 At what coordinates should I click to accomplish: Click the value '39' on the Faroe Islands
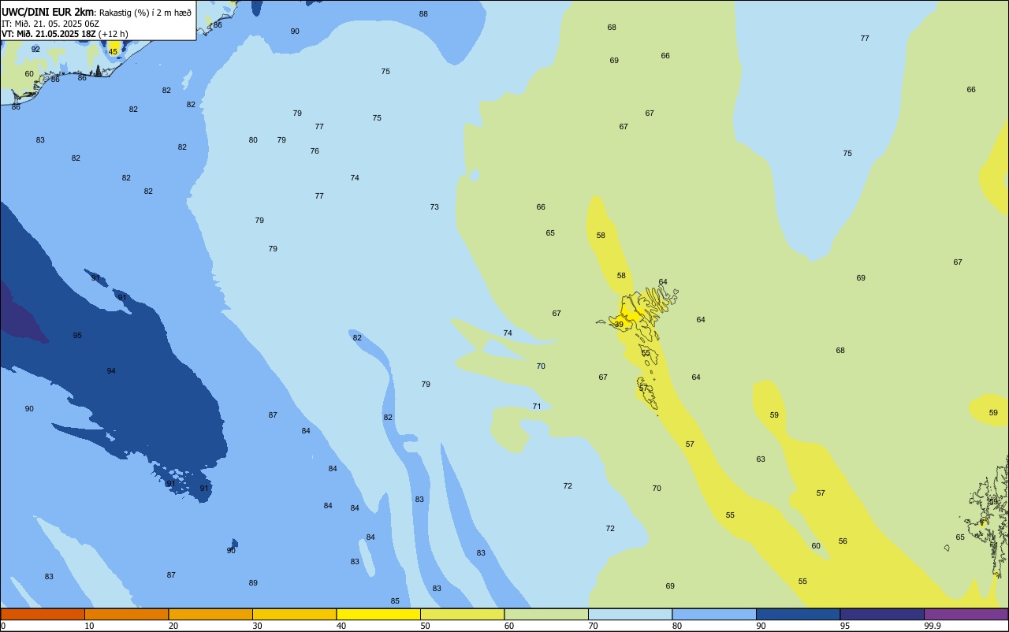click(x=619, y=325)
